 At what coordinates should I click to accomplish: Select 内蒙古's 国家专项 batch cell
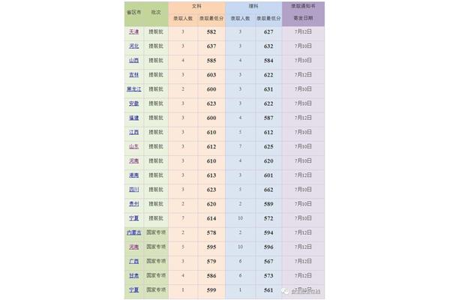[x=156, y=232]
